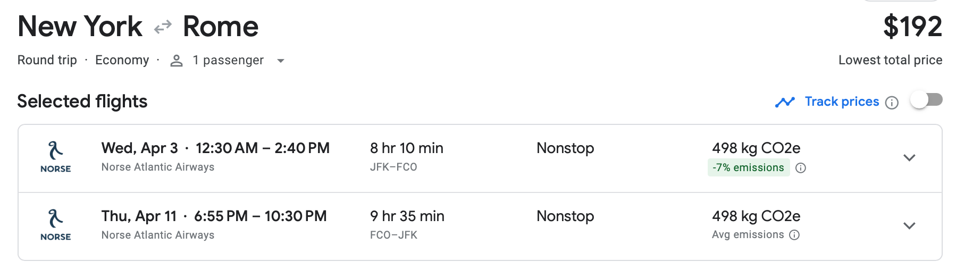
Task: Click the JFK–FCO route label
Action: tap(393, 167)
